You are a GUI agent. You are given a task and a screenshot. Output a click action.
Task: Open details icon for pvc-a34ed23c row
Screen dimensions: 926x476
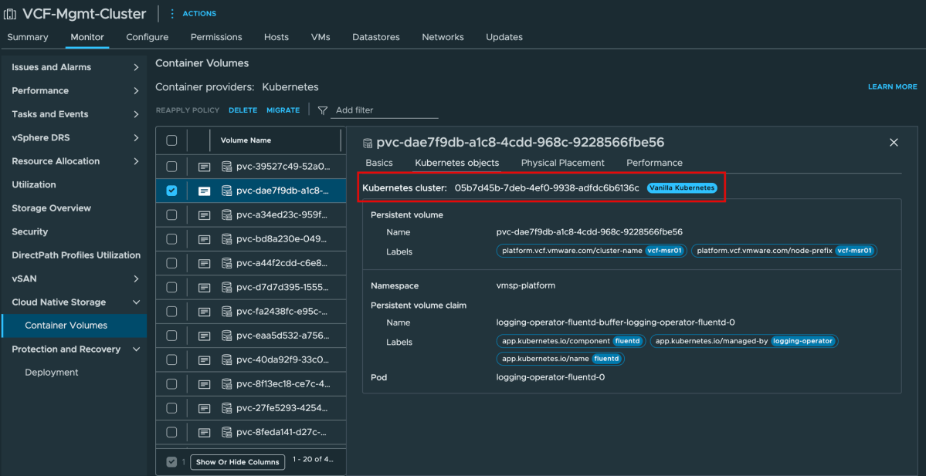pos(204,215)
